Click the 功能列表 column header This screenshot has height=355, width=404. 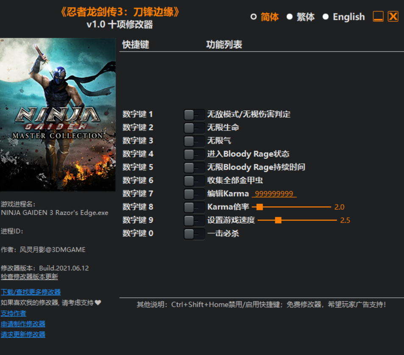pyautogui.click(x=224, y=44)
